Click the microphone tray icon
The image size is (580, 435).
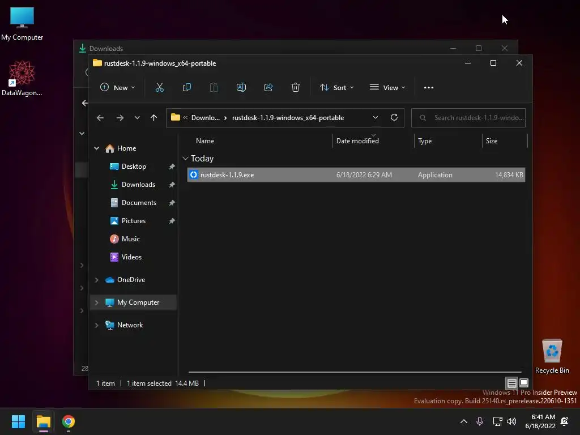pos(480,421)
